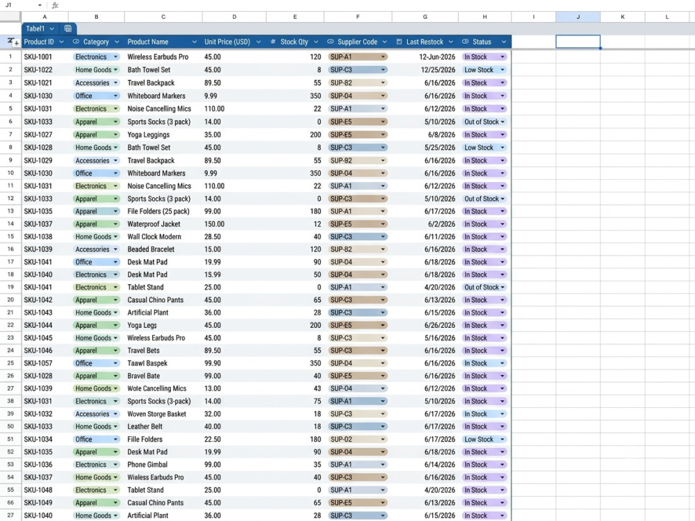Open the Unit Price (USD) column filter arrow

(259, 42)
